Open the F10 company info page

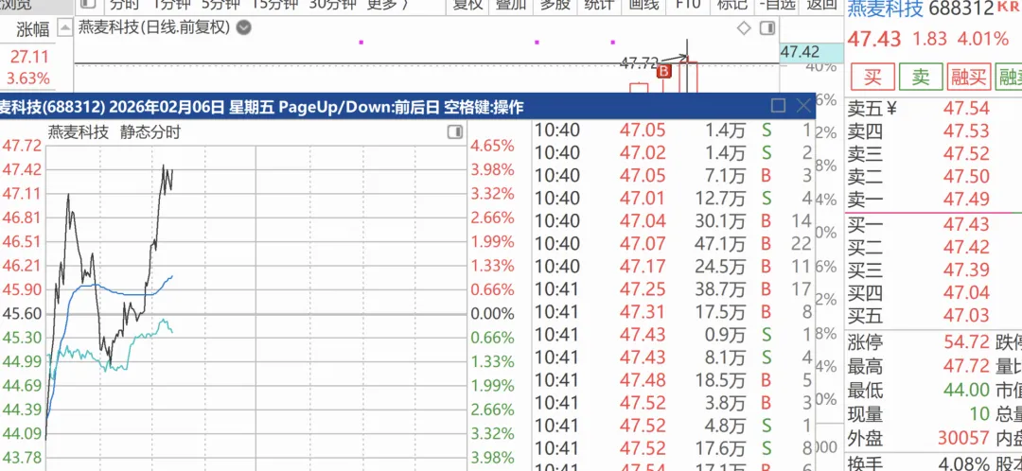(688, 4)
